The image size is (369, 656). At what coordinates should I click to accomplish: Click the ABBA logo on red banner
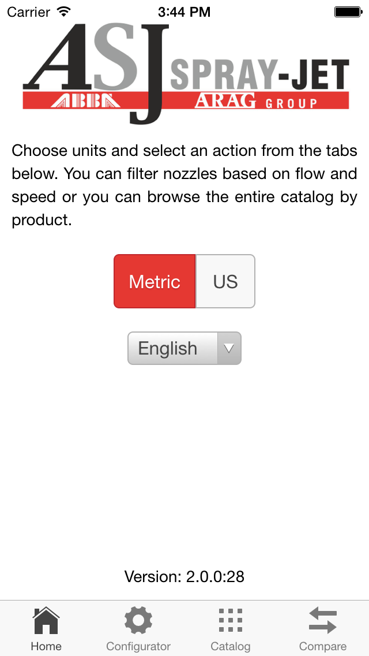(x=85, y=100)
